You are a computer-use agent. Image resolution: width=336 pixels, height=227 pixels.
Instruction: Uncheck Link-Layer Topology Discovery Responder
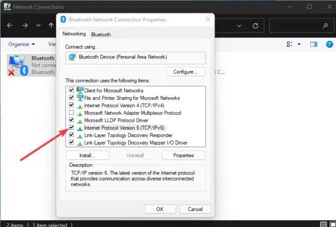tap(71, 135)
